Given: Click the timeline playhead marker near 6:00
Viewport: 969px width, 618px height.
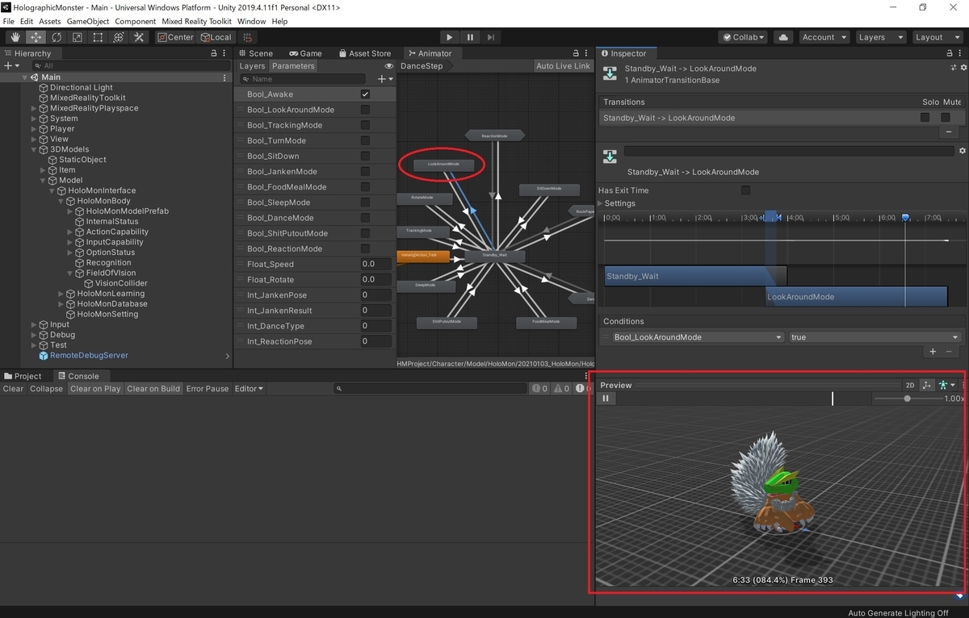Looking at the screenshot, I should [x=905, y=218].
